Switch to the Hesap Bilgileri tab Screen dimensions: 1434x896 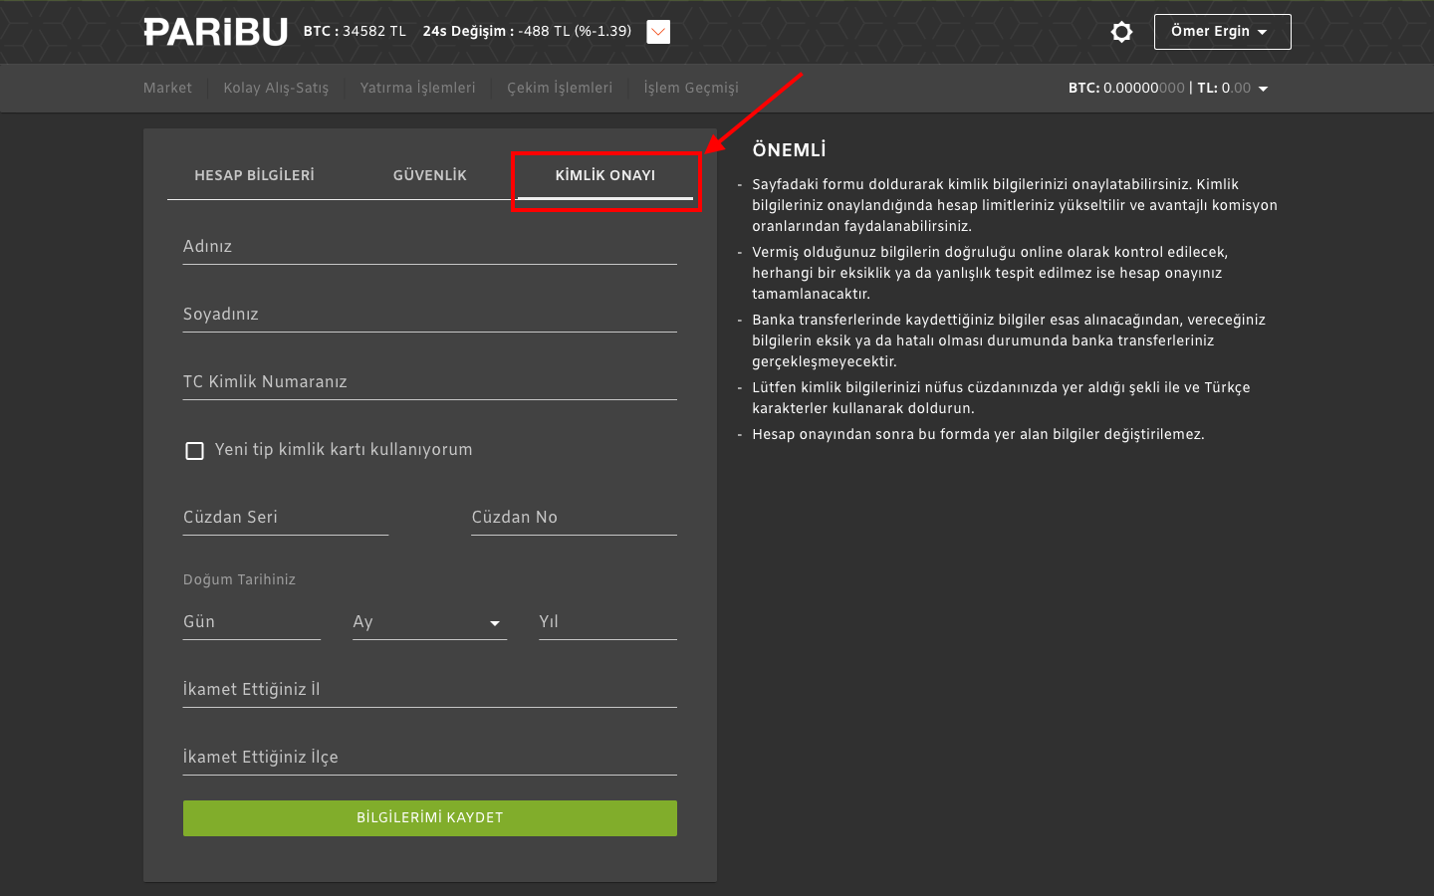254,174
